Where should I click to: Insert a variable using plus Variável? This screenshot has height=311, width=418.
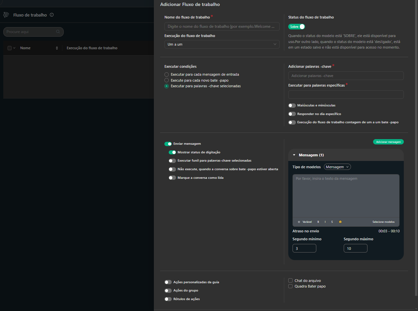[x=304, y=222]
